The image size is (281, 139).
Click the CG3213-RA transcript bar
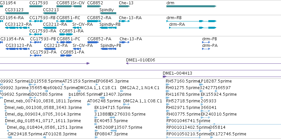[50, 28]
